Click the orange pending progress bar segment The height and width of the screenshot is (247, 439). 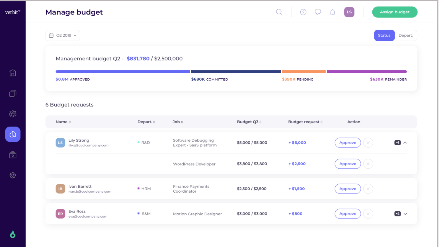coord(304,72)
